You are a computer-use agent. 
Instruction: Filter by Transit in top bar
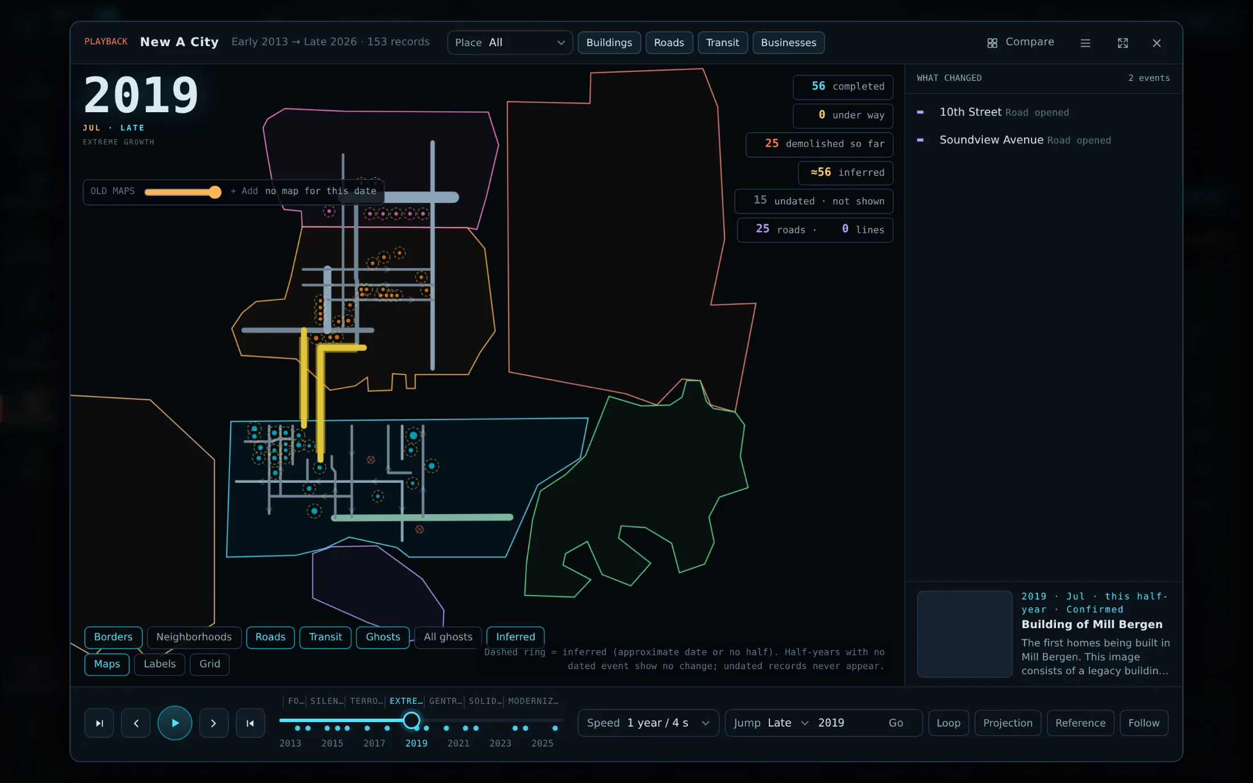[x=722, y=43]
